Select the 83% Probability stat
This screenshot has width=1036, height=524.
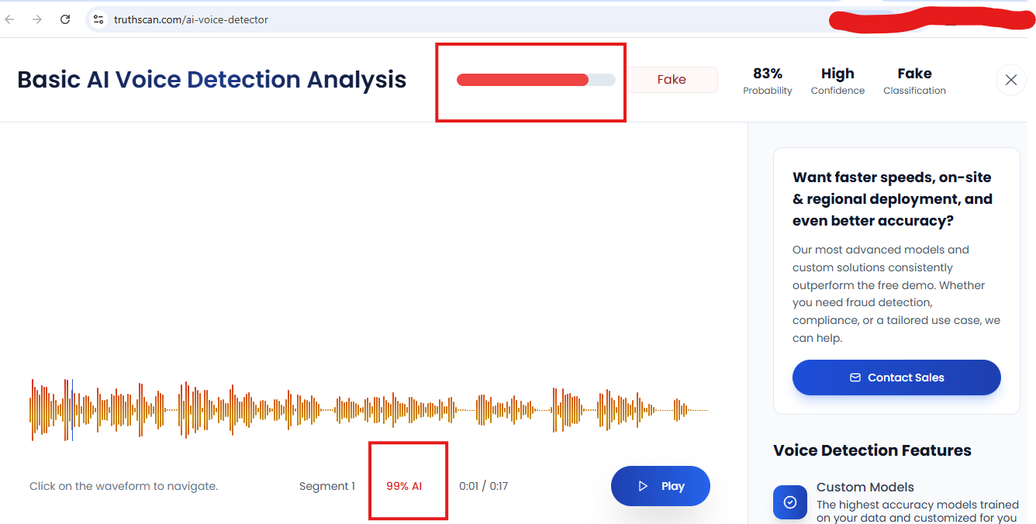pos(767,81)
